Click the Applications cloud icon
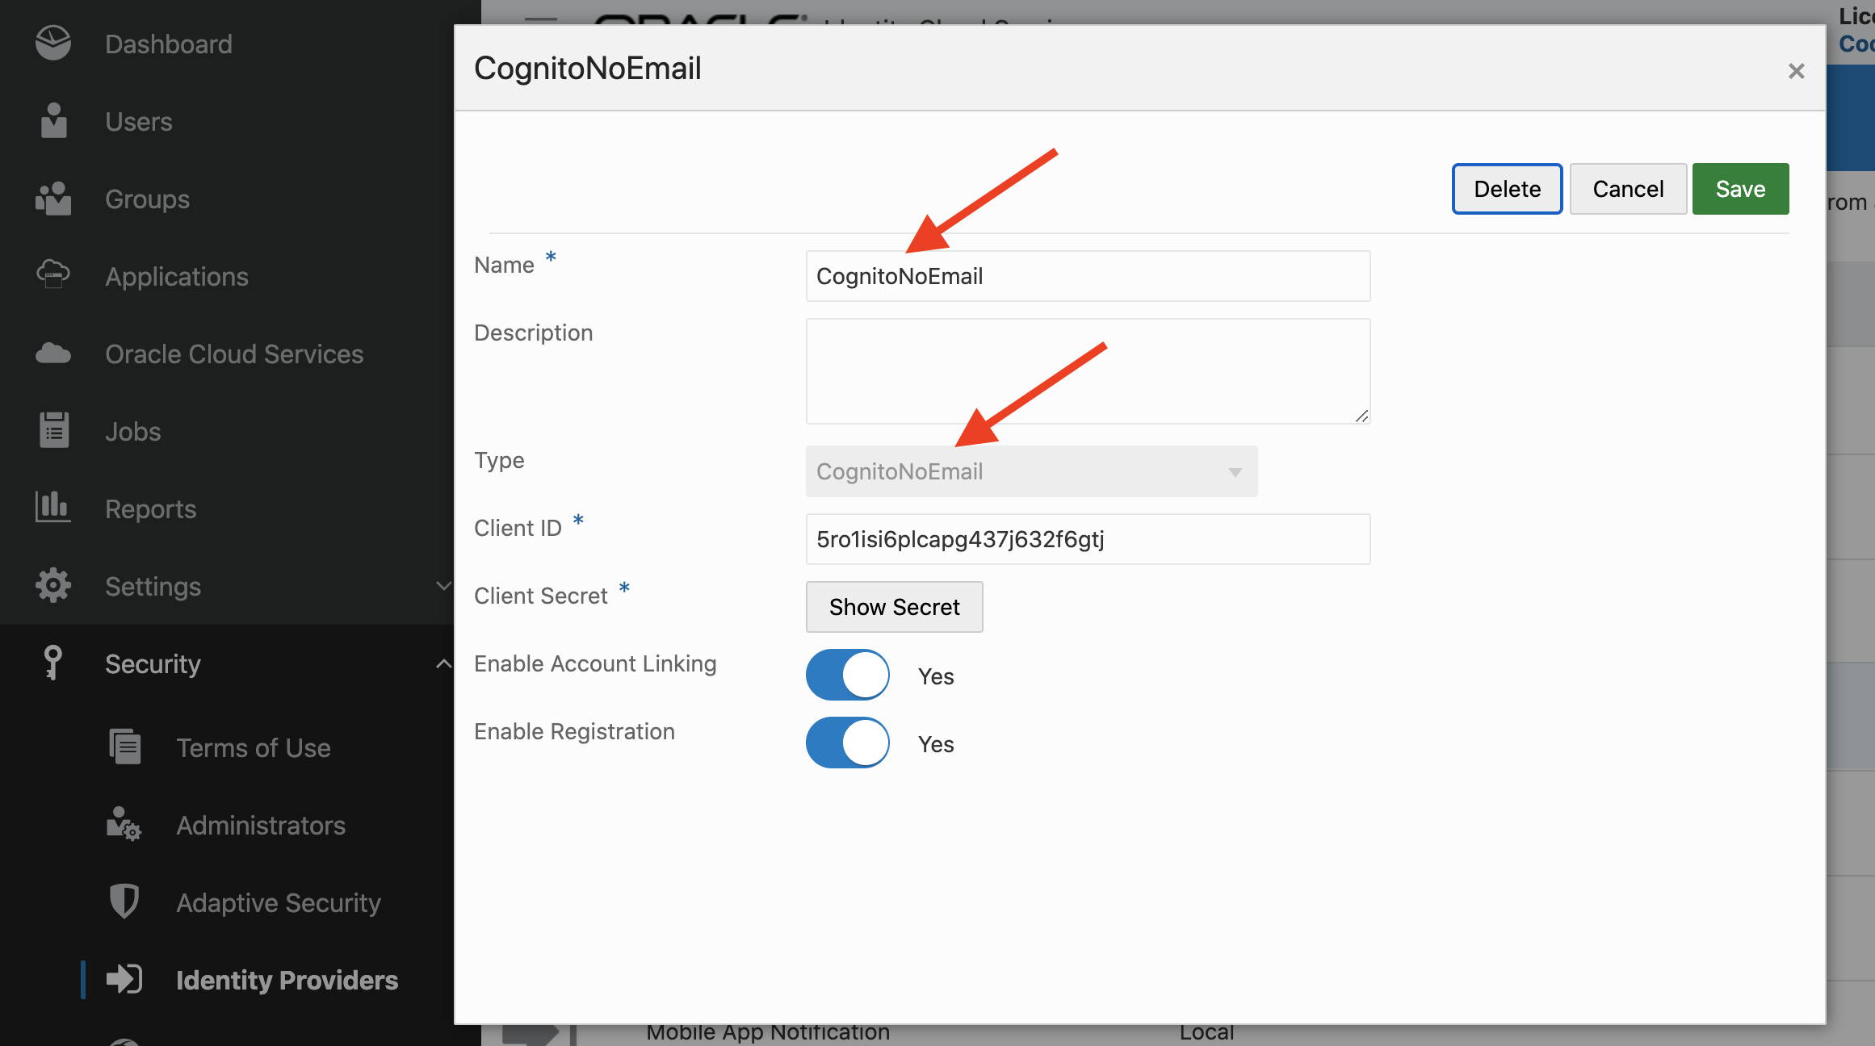This screenshot has height=1046, width=1875. (53, 276)
